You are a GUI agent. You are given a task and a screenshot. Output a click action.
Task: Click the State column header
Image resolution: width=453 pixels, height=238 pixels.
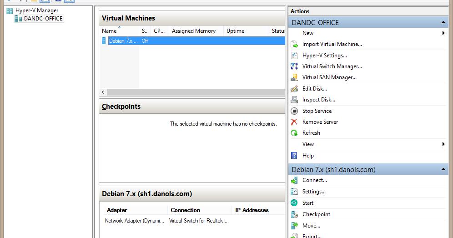pyautogui.click(x=145, y=31)
